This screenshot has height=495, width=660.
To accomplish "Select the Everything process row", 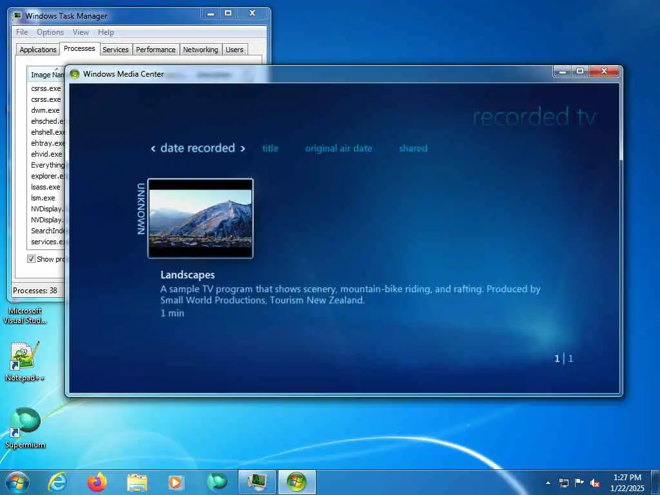I will click(x=46, y=165).
